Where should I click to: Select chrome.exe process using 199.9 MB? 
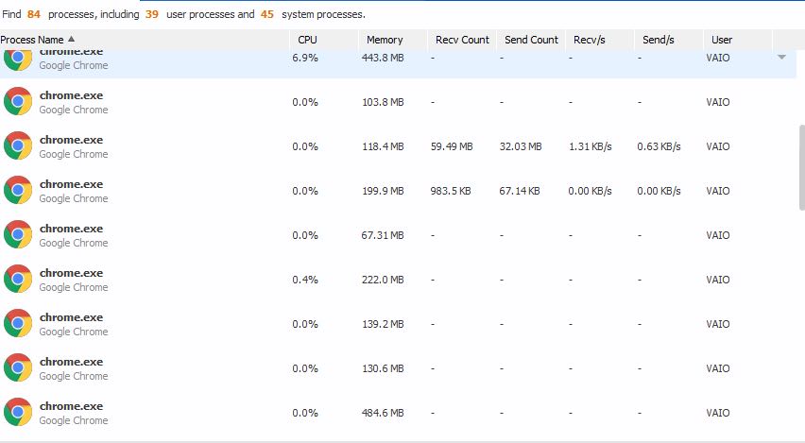coord(398,191)
